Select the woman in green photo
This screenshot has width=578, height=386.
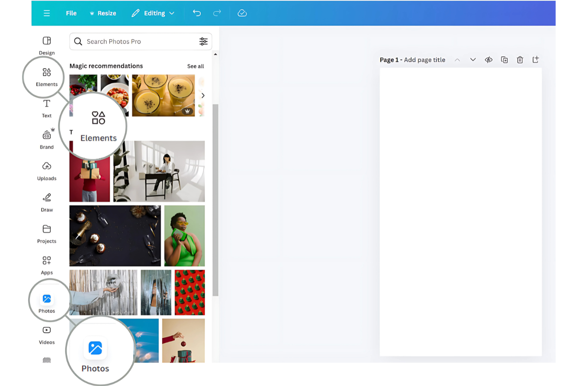tap(185, 236)
